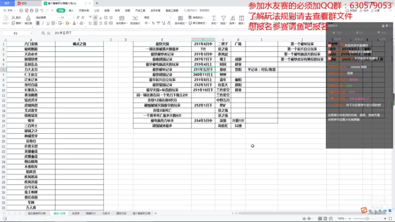Open the Start (开始) ribbon tab

pos(61,10)
